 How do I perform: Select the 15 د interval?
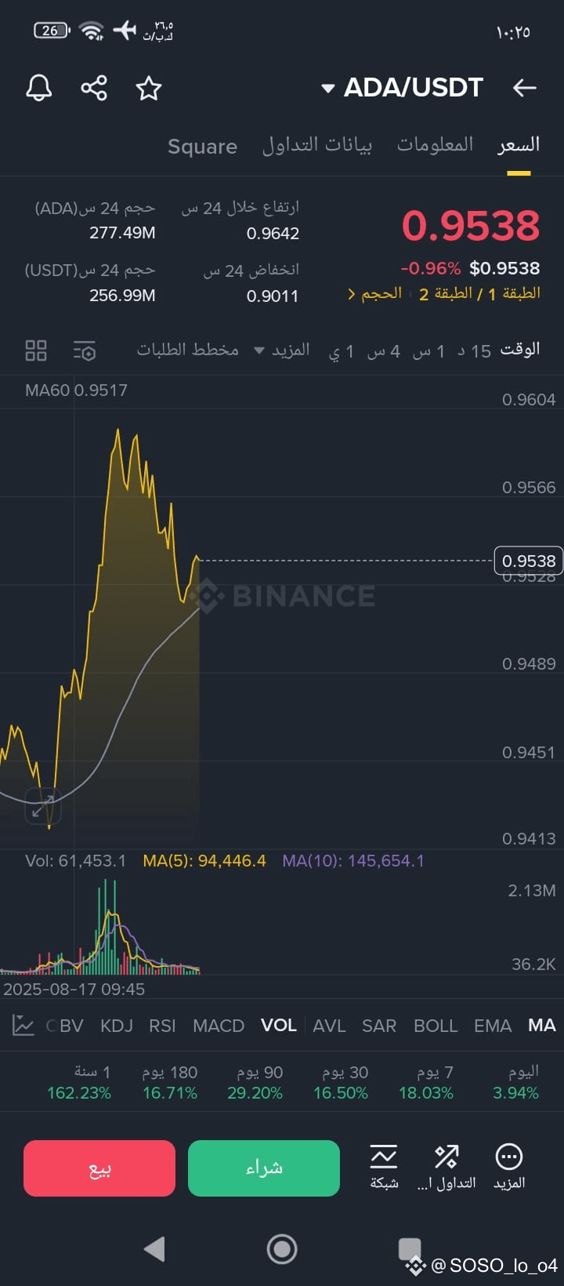[x=475, y=351]
